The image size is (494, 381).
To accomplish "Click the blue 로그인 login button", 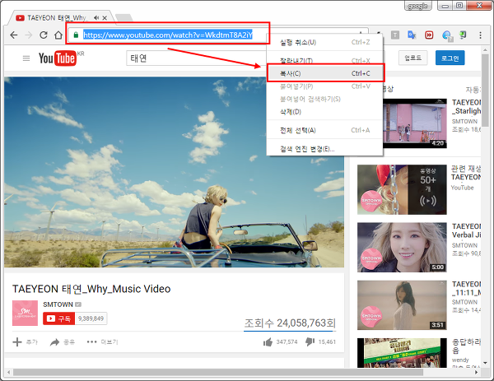I will 450,58.
